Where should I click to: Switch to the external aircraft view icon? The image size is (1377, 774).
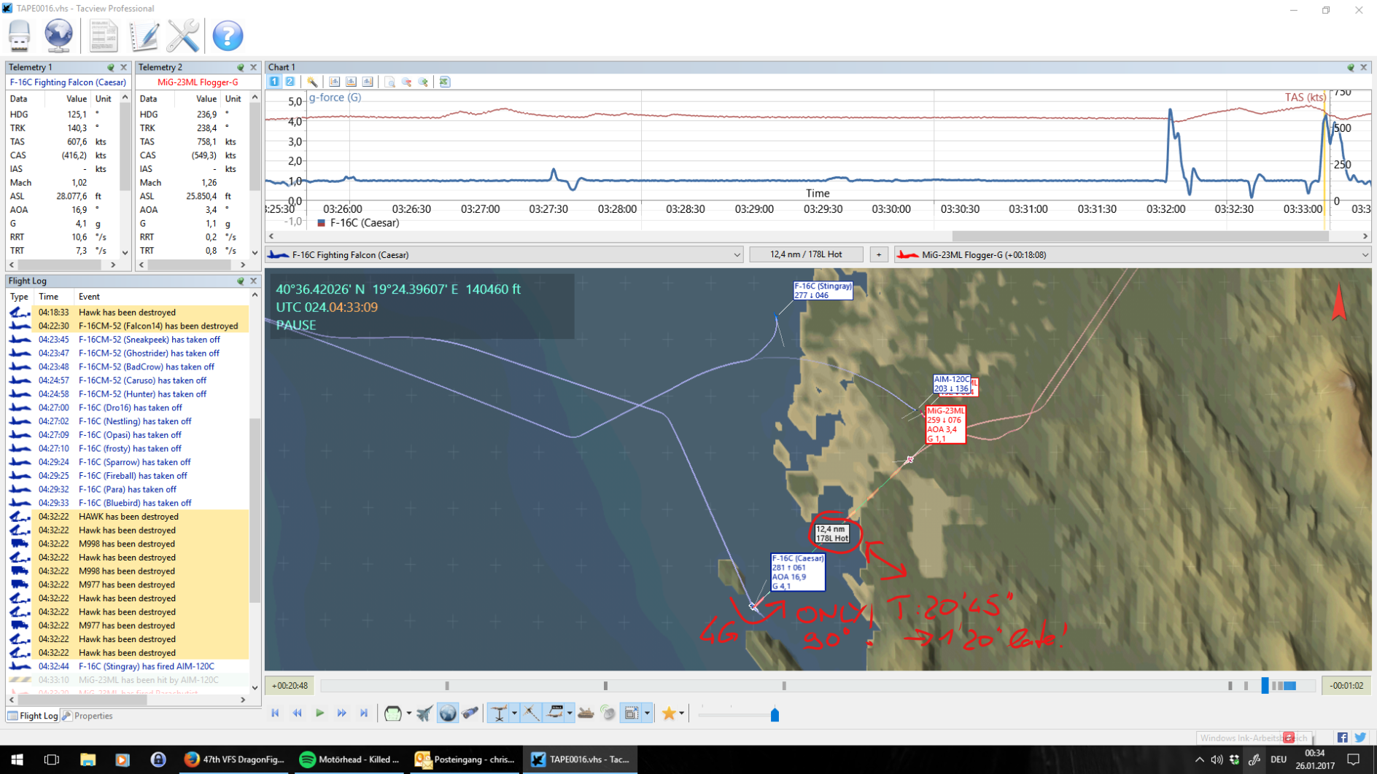[424, 714]
